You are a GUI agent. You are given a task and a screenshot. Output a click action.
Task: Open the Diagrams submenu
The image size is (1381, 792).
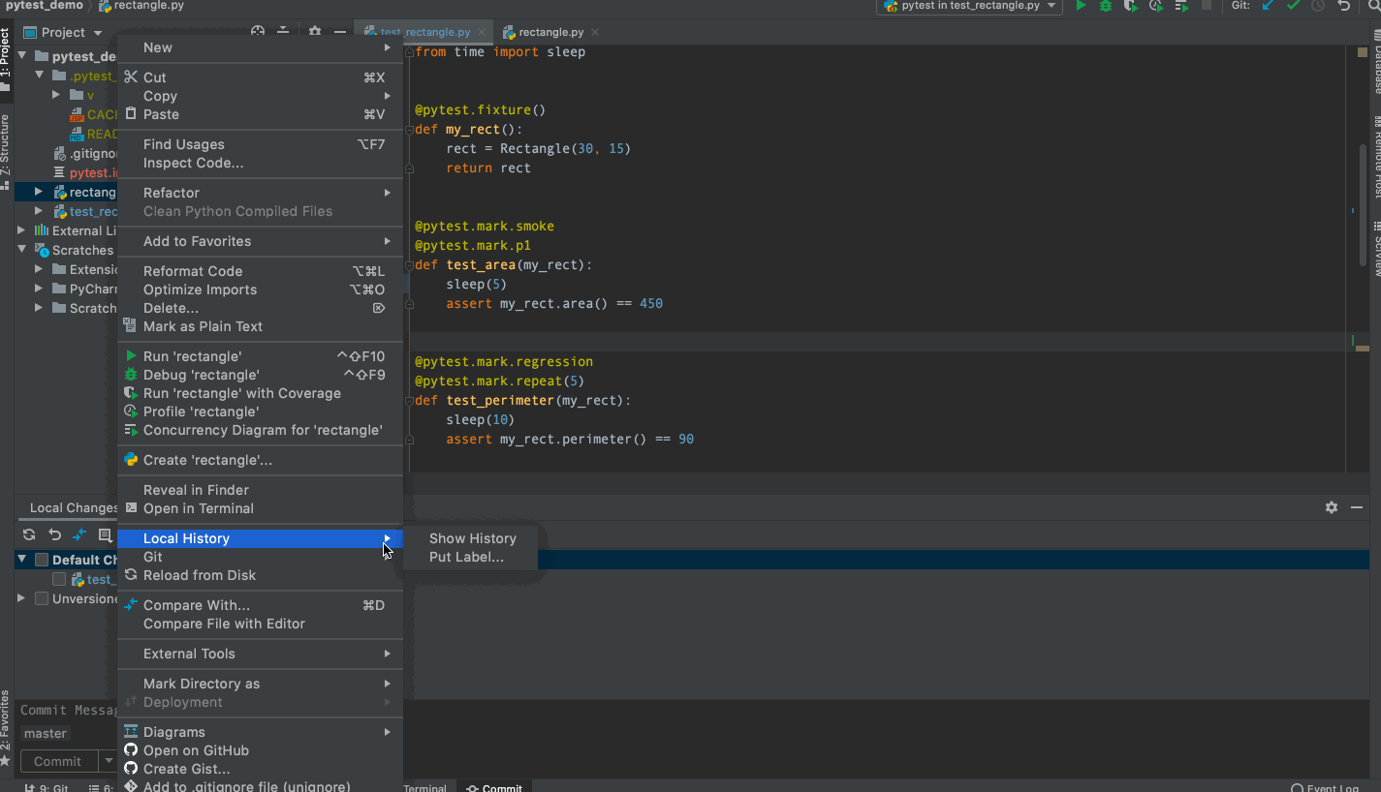pyautogui.click(x=260, y=732)
